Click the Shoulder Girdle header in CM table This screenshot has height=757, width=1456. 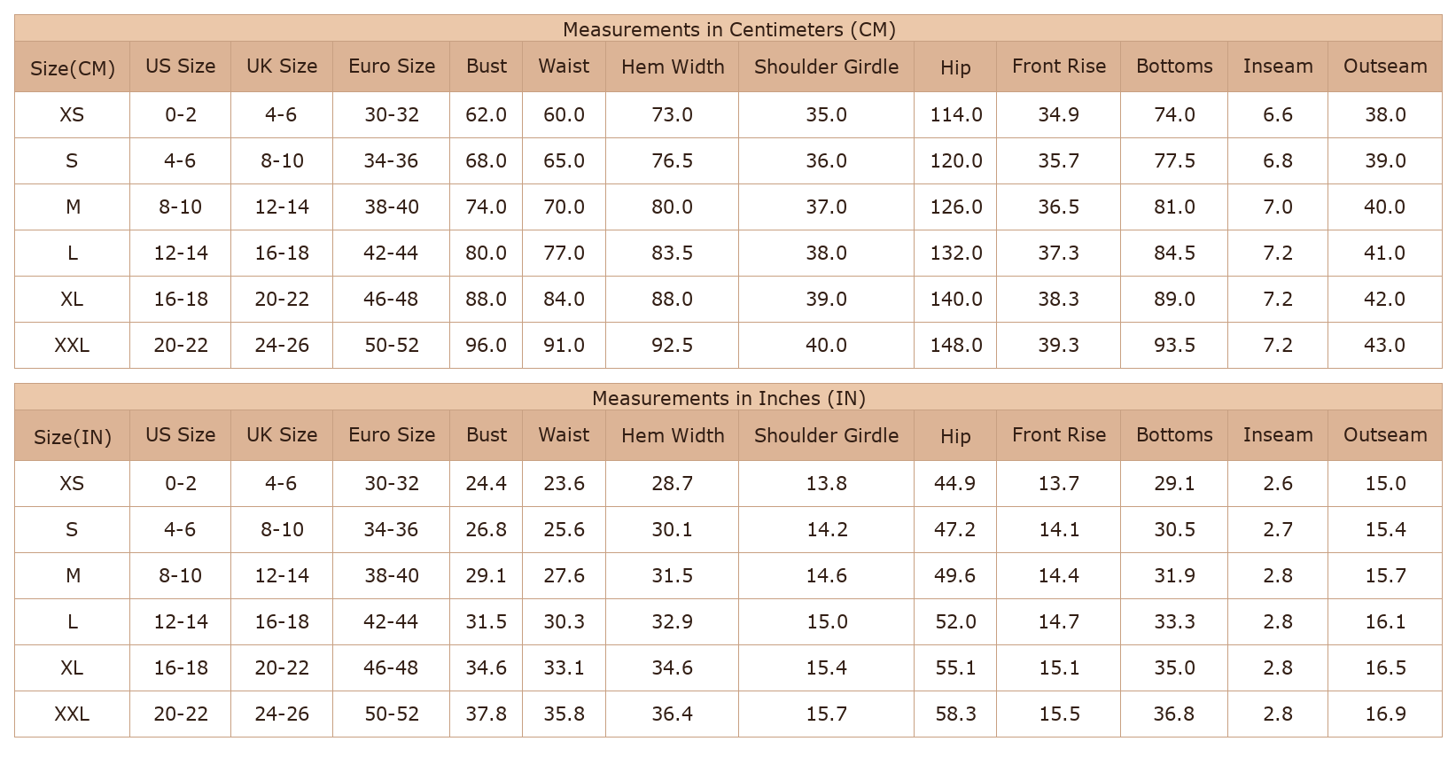(826, 66)
